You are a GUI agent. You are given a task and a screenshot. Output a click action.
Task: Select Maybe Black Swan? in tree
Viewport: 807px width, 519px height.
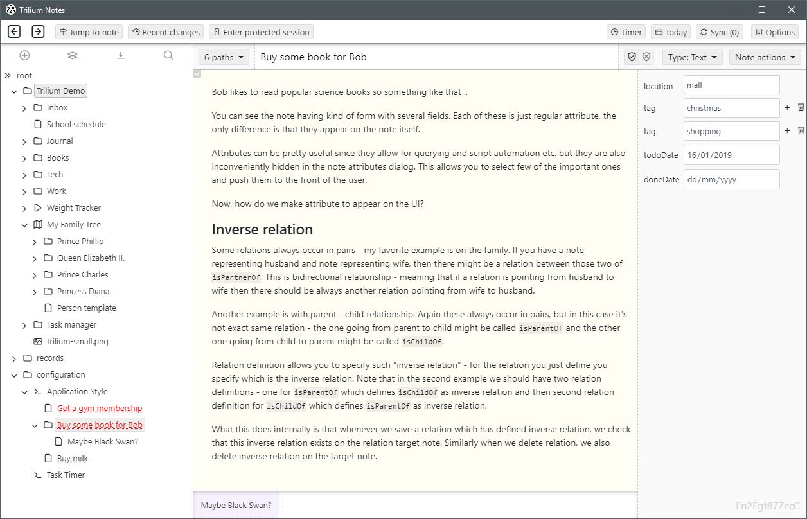[x=103, y=441]
